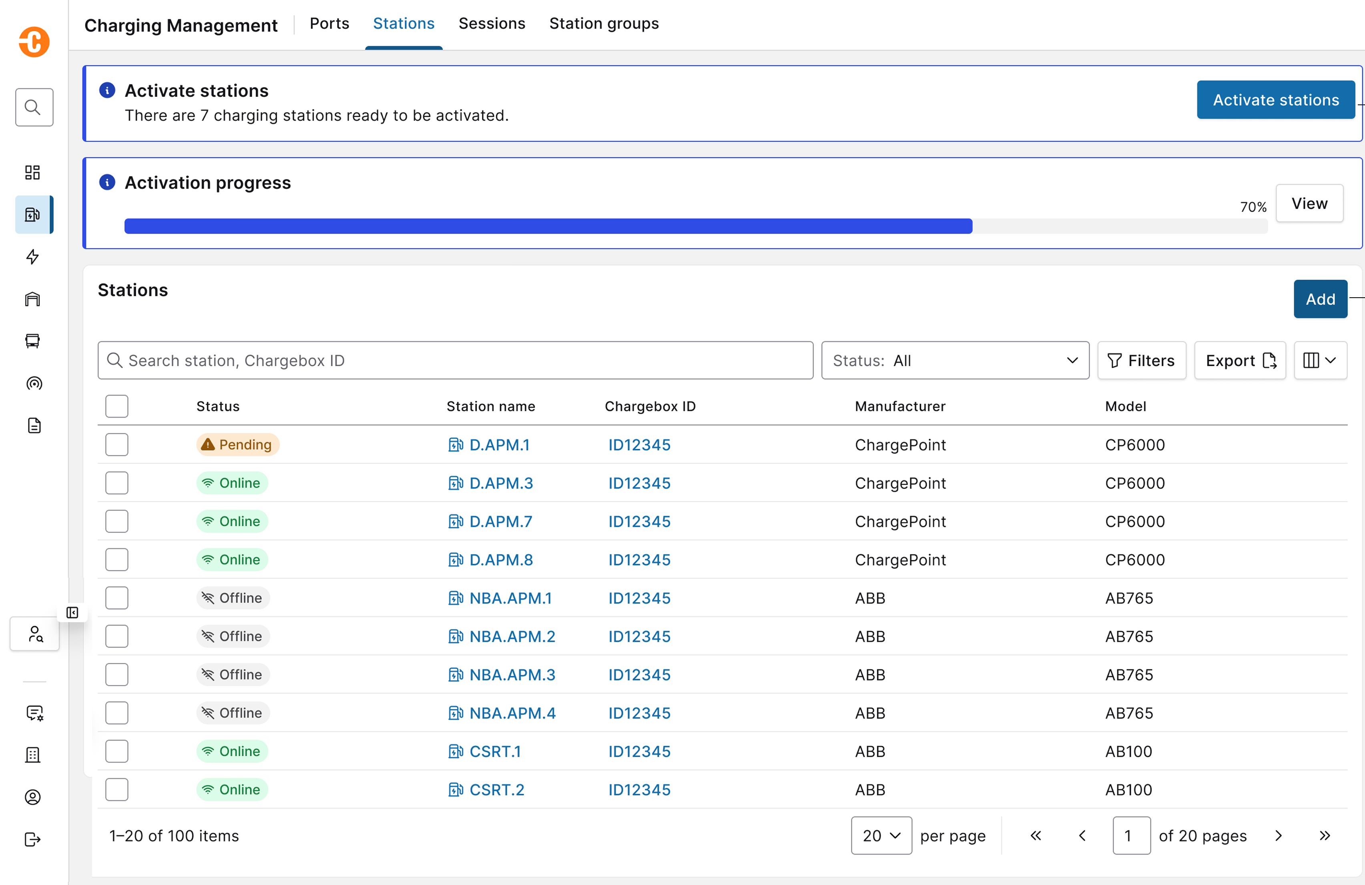Select the checkbox for station NBA.APM.2
The image size is (1365, 885).
117,636
